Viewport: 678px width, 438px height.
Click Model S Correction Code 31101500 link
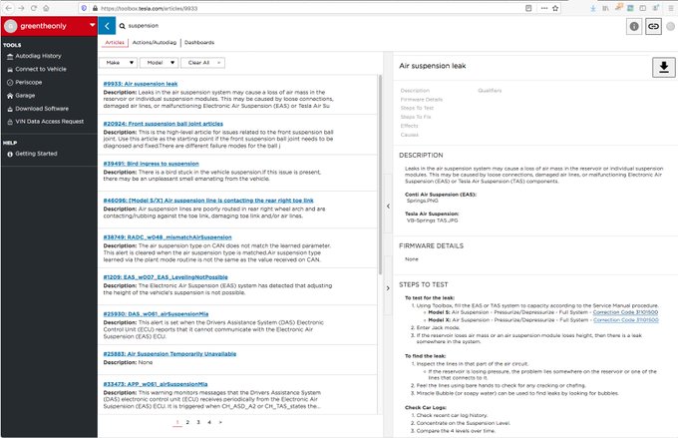[625, 312]
